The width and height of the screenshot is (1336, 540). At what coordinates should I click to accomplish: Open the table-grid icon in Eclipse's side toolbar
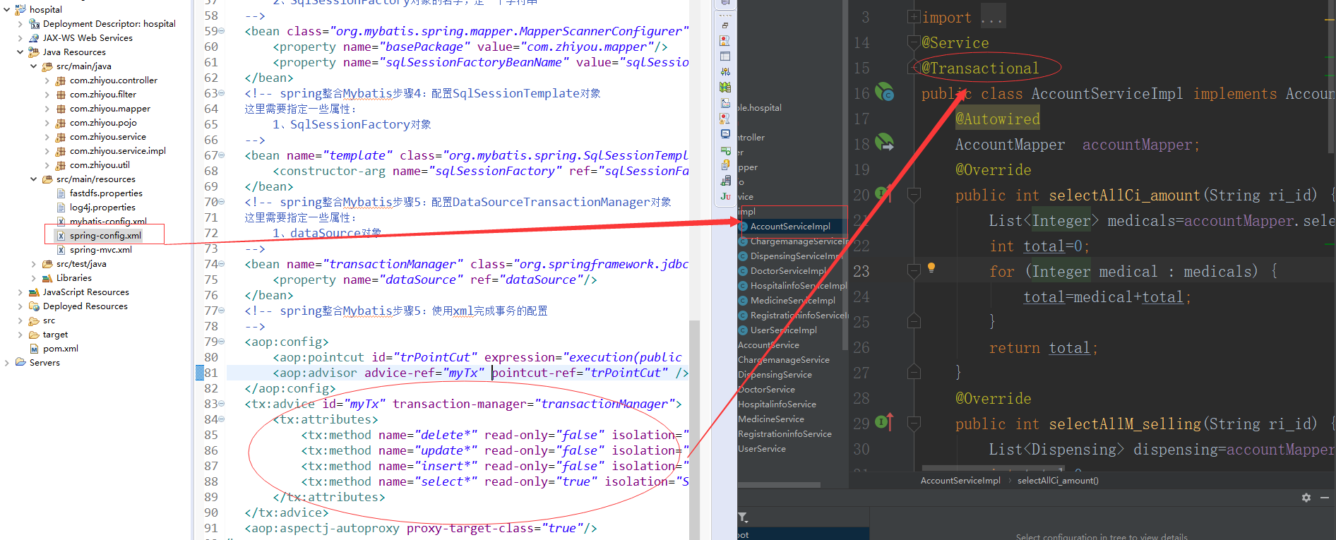[x=725, y=56]
